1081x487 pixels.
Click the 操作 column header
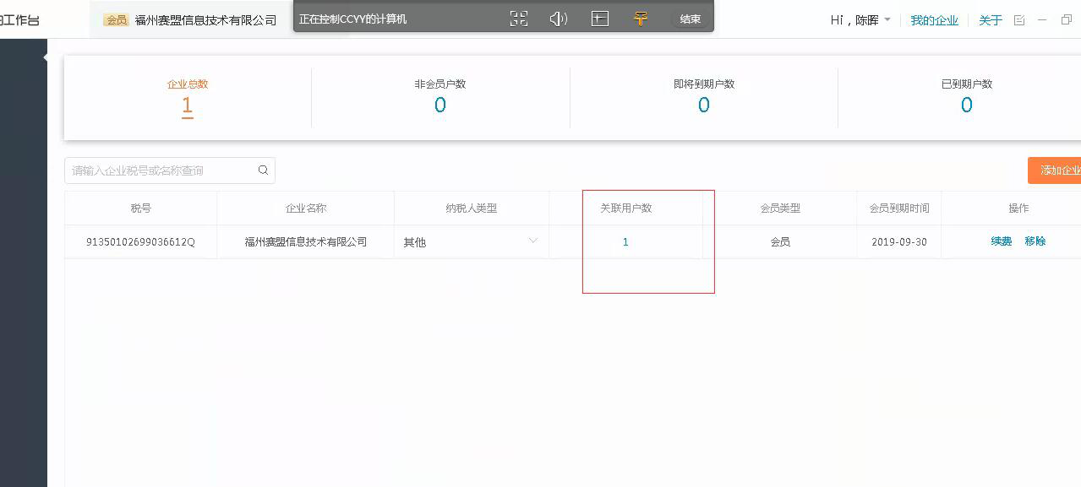pyautogui.click(x=1018, y=208)
